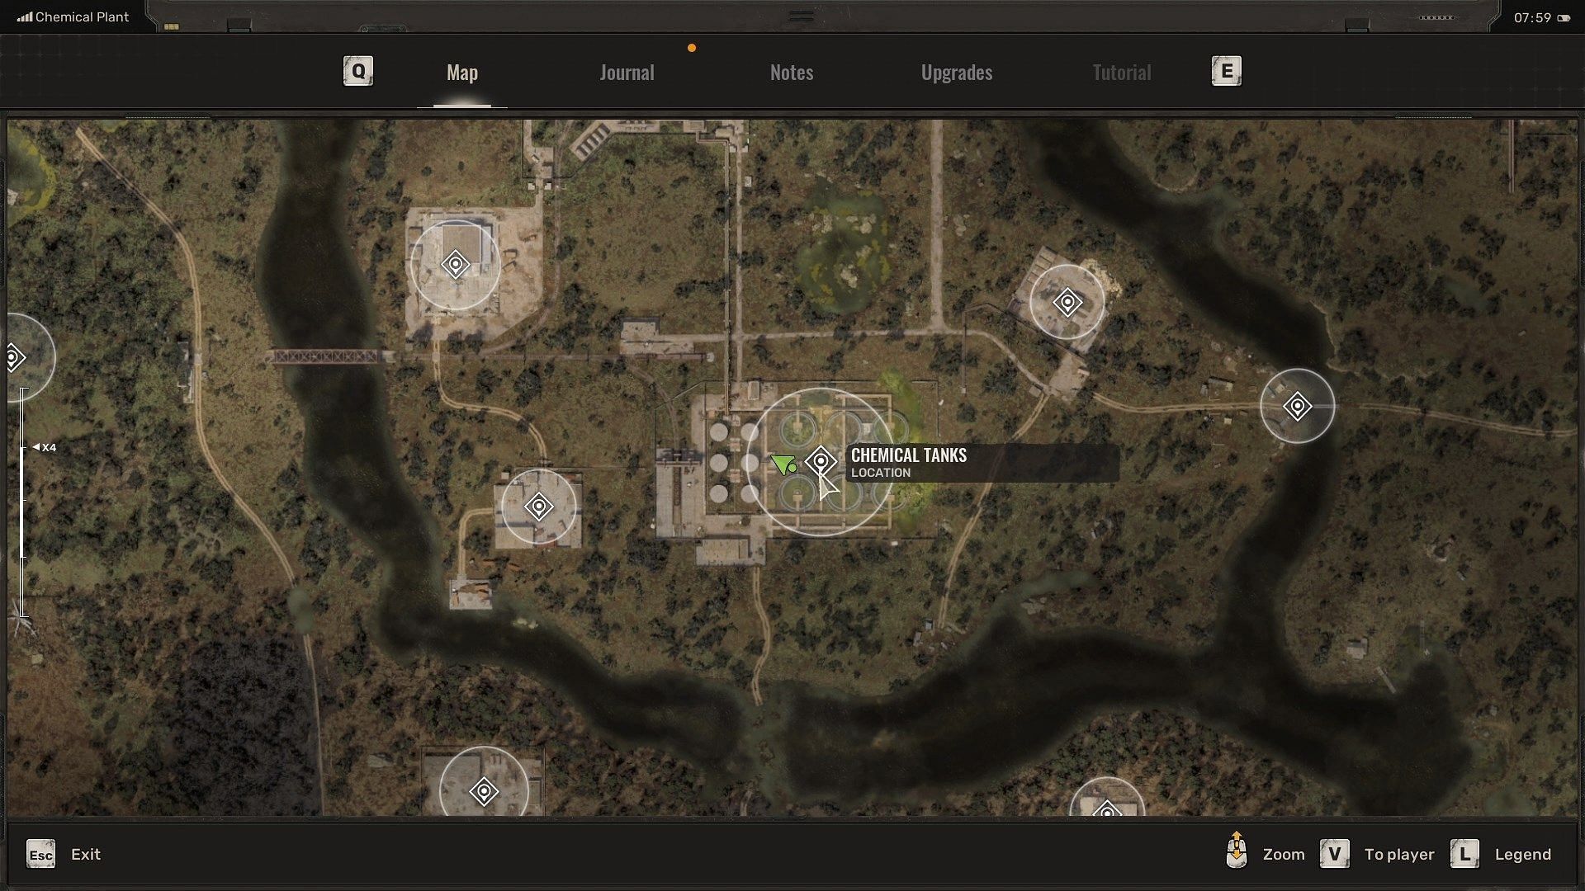Click the Map tab
Viewport: 1585px width, 891px height.
point(461,71)
